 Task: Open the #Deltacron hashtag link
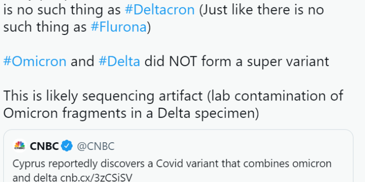coord(160,10)
